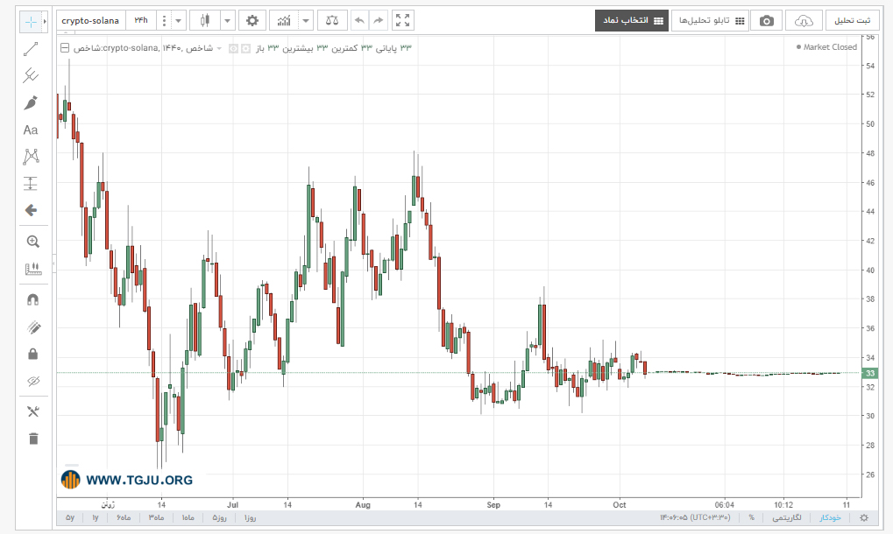
Task: Expand the indicators dropdown arrow
Action: point(306,21)
